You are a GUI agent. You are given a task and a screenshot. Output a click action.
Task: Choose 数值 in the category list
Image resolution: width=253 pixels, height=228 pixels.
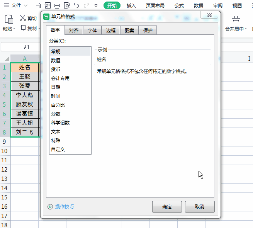pos(70,60)
